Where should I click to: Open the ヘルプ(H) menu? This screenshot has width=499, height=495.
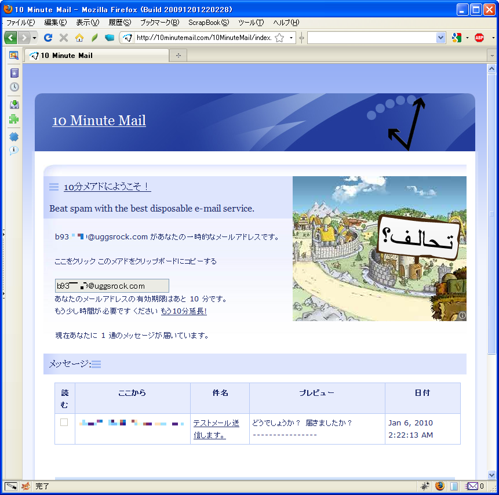pos(286,23)
